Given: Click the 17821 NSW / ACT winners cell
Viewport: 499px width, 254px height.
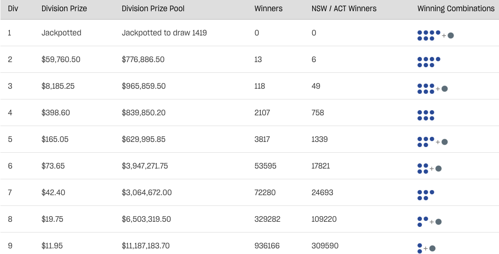Looking at the screenshot, I should [321, 166].
